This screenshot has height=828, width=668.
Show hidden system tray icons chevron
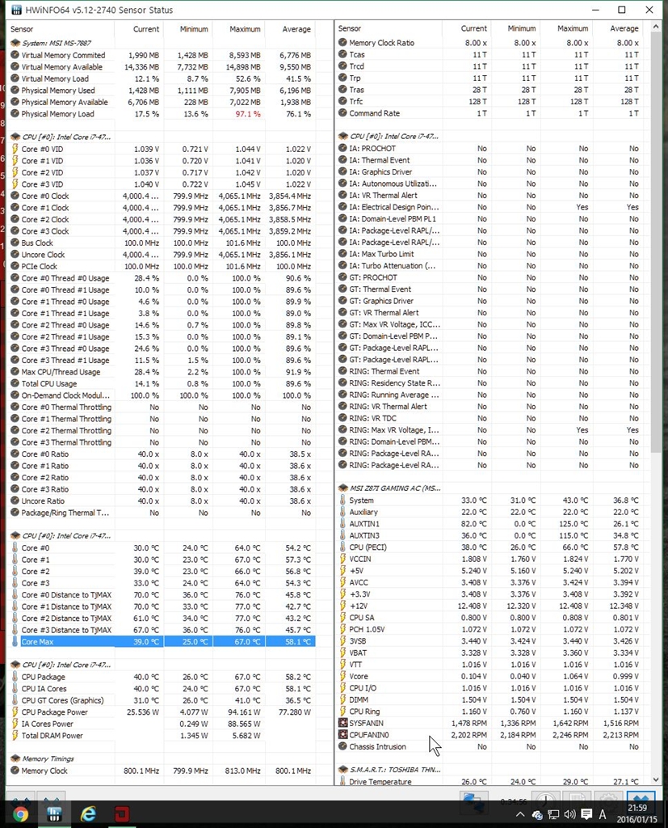[519, 814]
